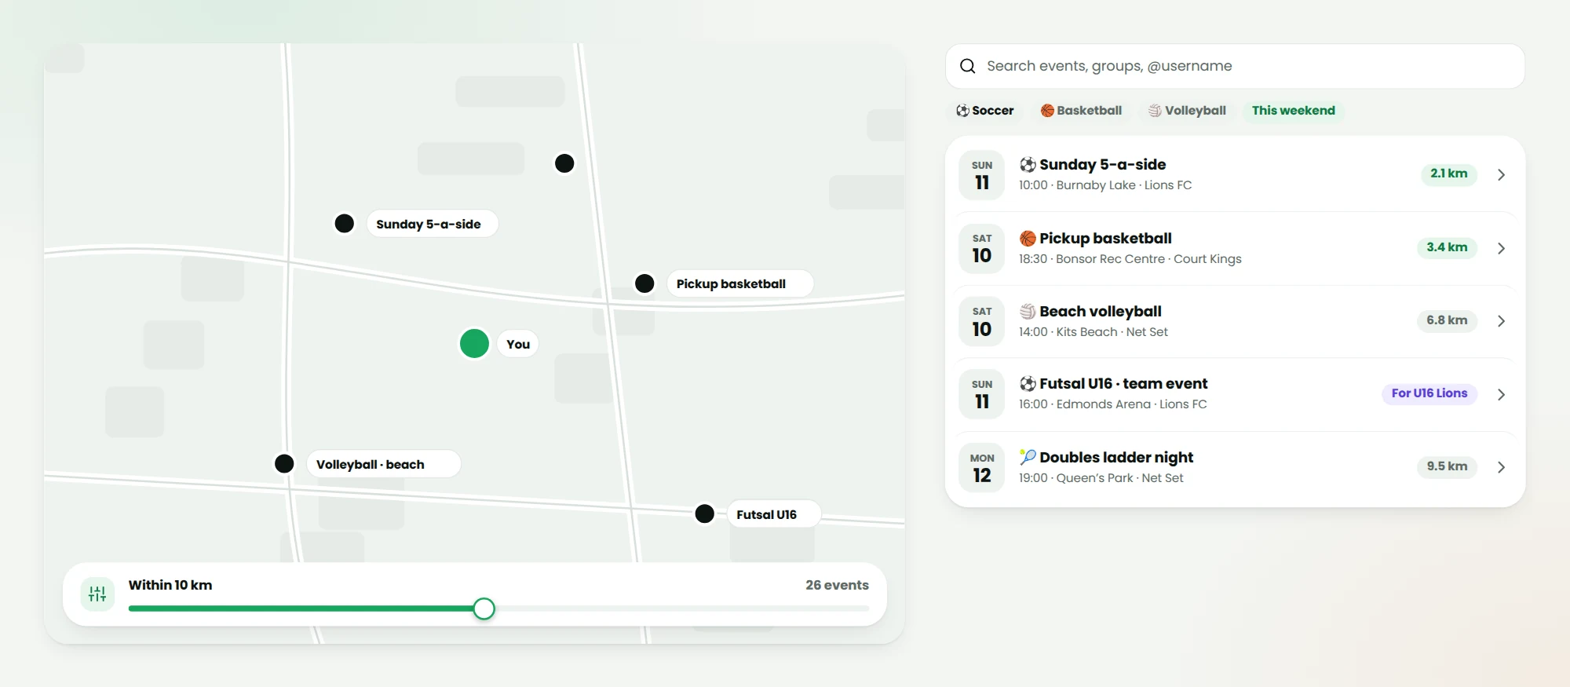
Task: Click the 9.5 km distance badge
Action: tap(1447, 466)
